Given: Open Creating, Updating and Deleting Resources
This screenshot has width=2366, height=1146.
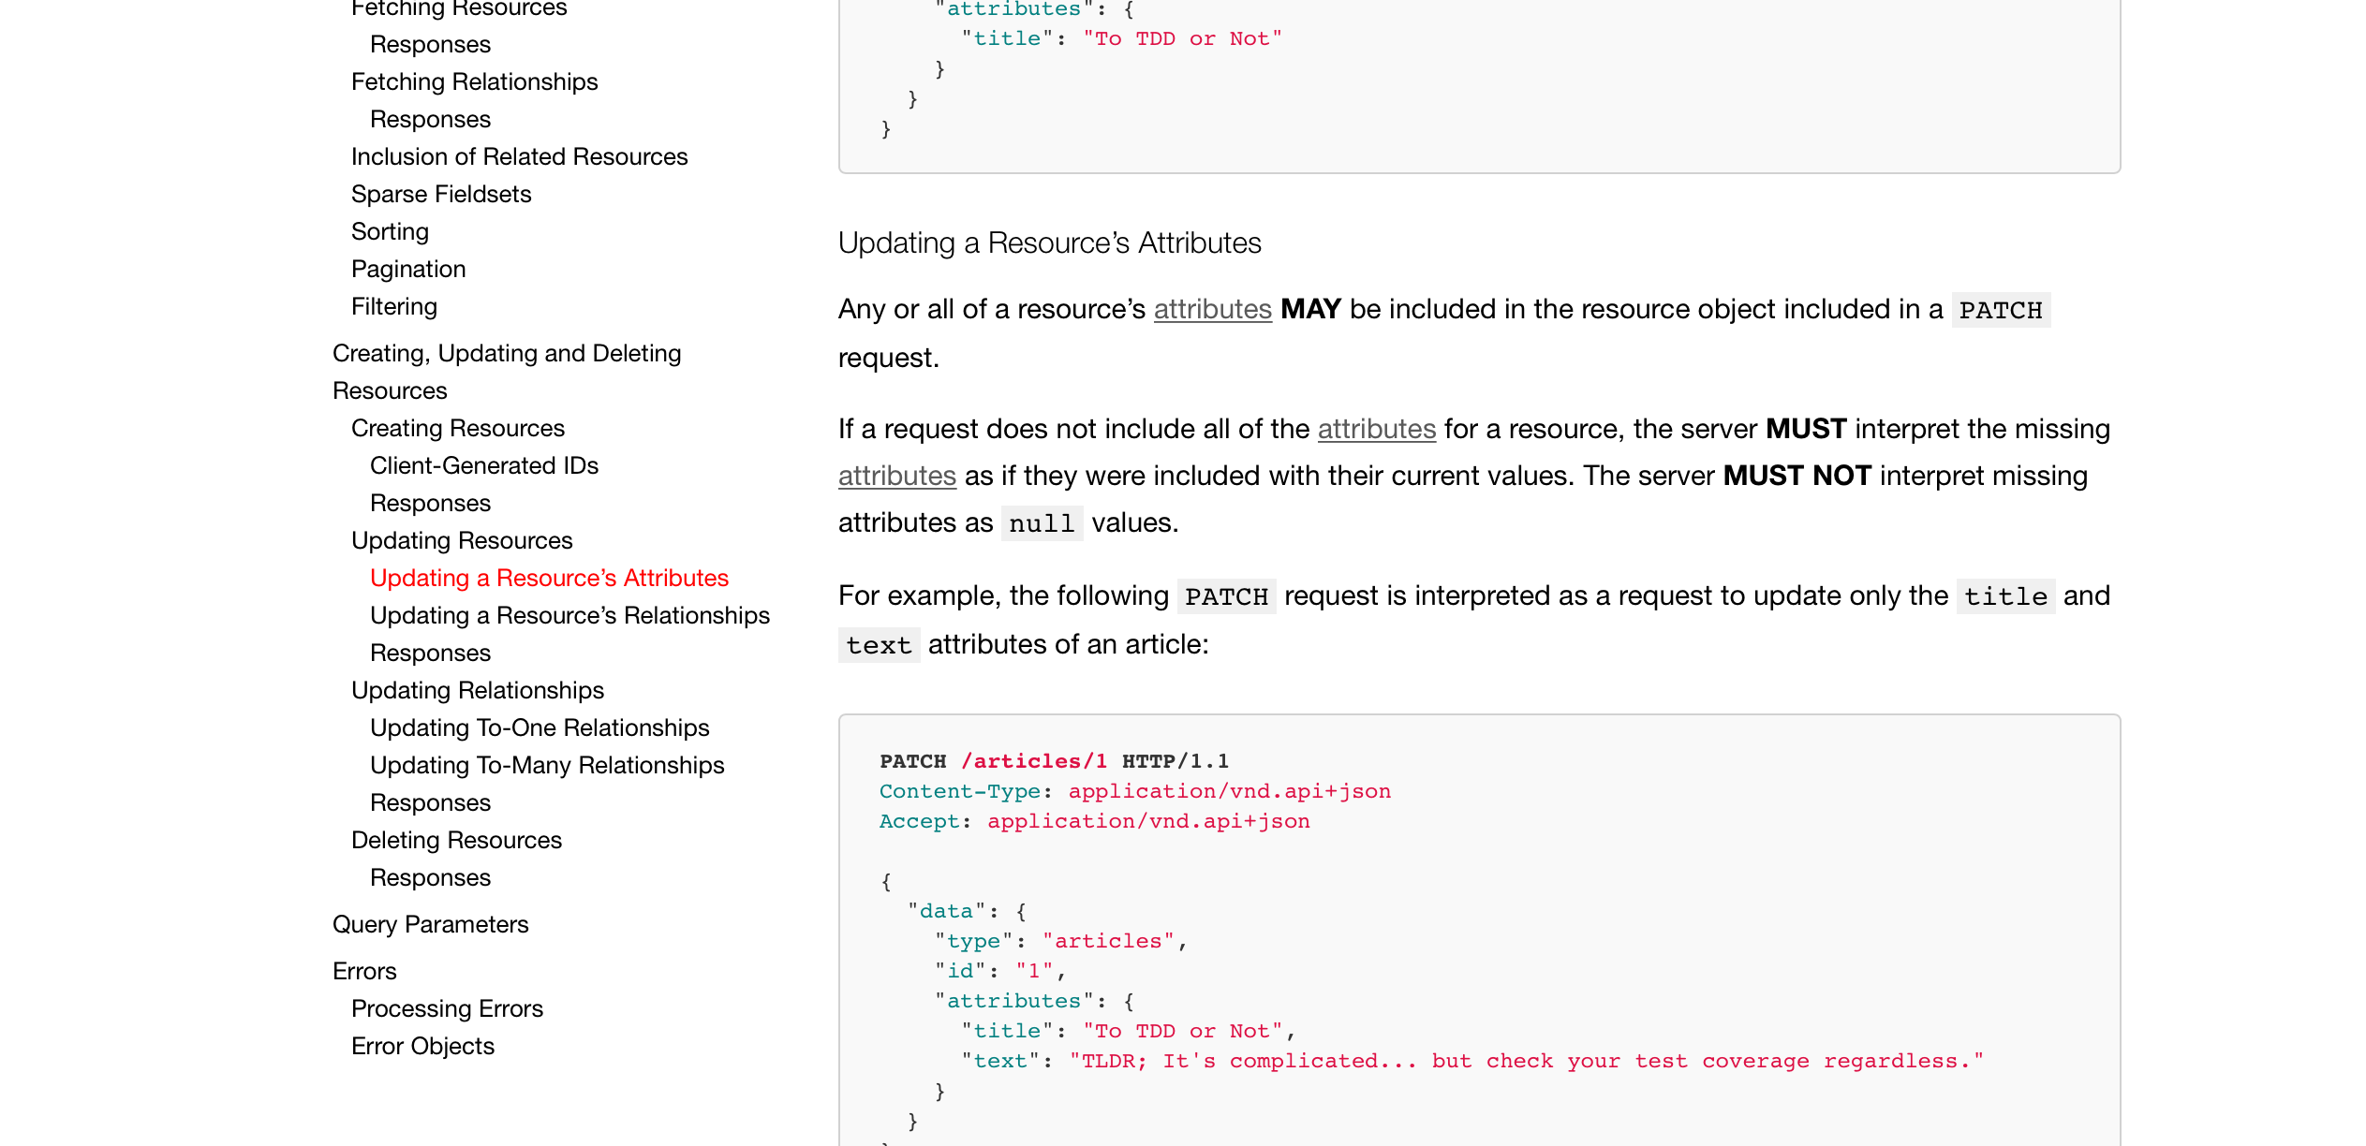Looking at the screenshot, I should pos(507,372).
